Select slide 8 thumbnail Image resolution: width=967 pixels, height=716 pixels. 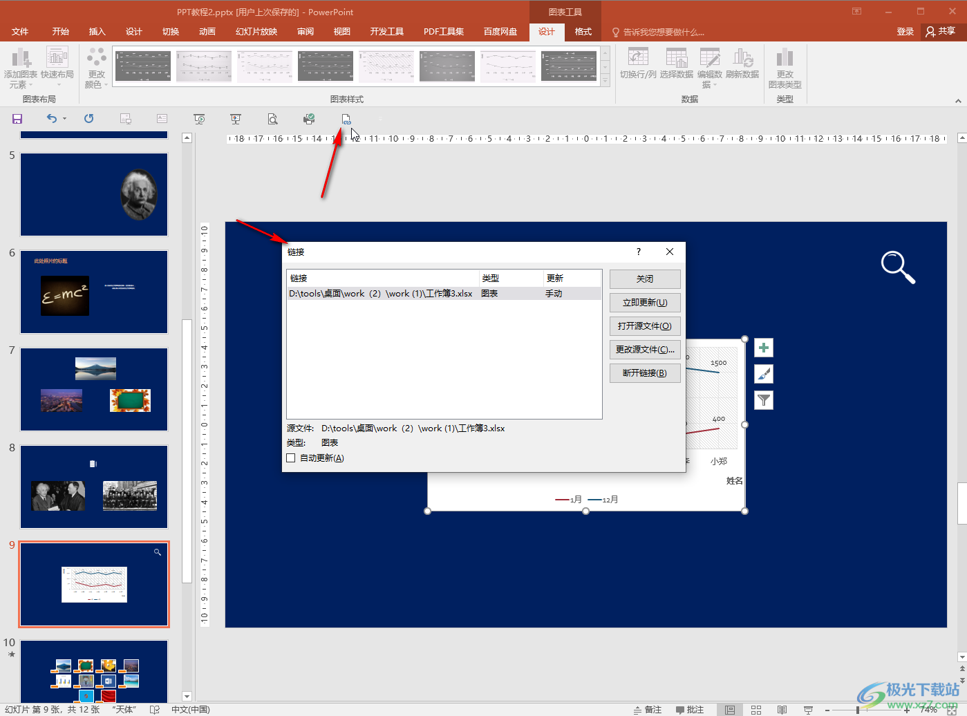click(94, 487)
